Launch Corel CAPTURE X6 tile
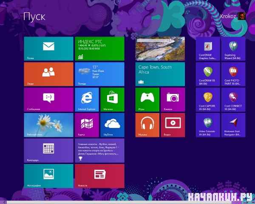The height and width of the screenshot is (204, 255). [x=208, y=100]
